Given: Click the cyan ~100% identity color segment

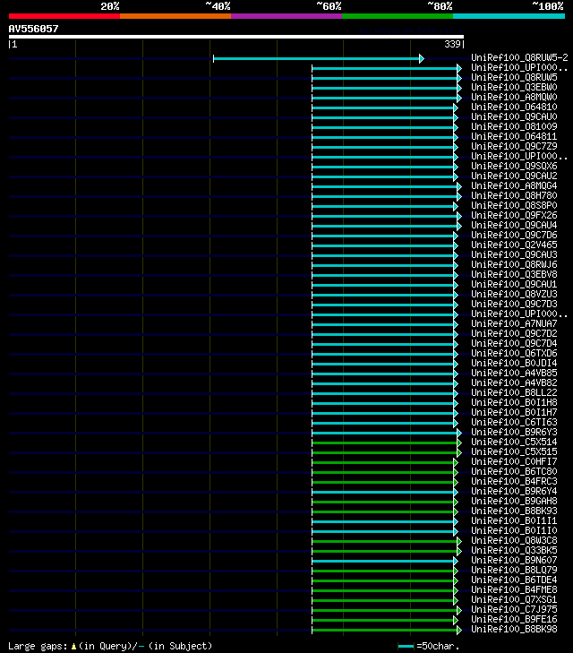Looking at the screenshot, I should [509, 16].
